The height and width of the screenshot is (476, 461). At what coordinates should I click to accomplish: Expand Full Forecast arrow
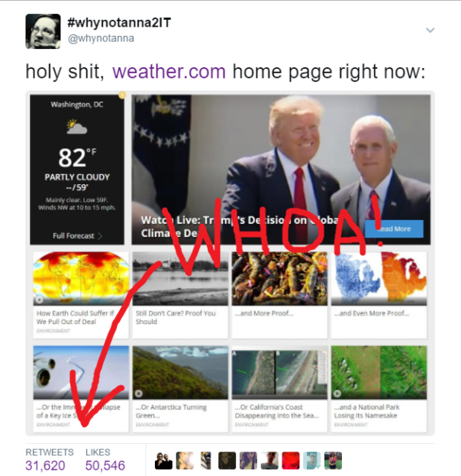100,236
